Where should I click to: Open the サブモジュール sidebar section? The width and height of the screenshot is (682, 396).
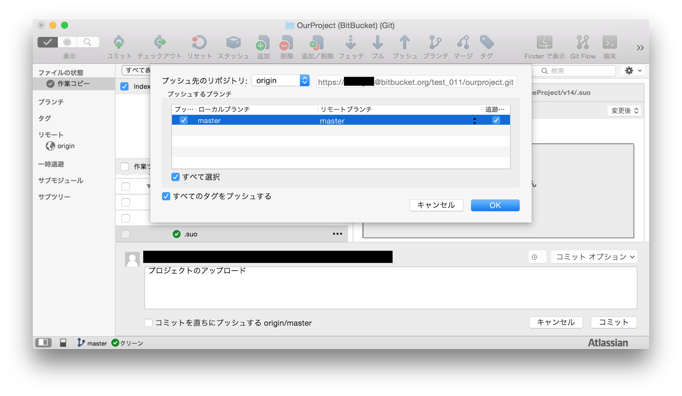[61, 181]
